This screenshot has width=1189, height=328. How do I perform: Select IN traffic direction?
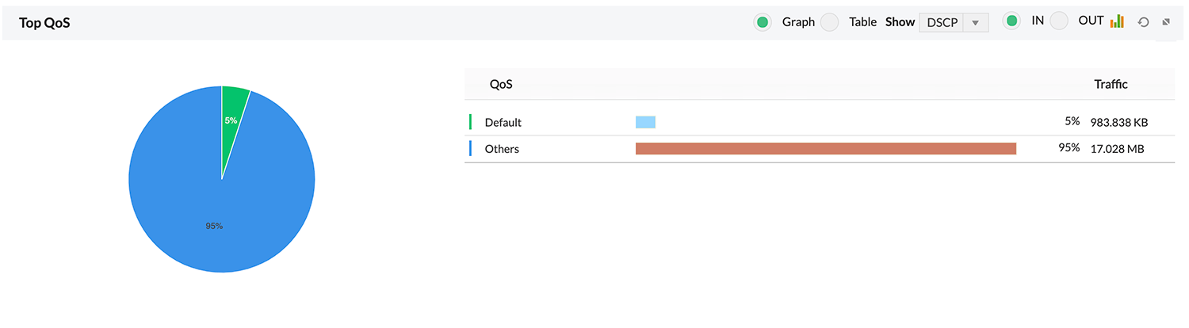[x=1011, y=21]
